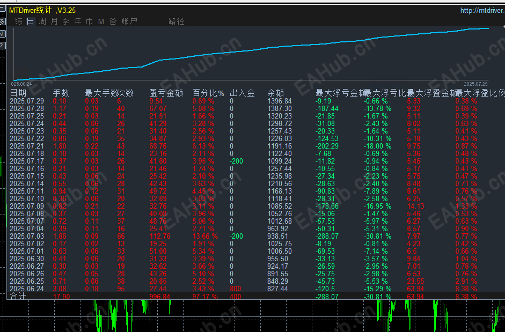Image resolution: width=505 pixels, height=332 pixels.
Task: Select the 币 symbol tab
Action: [89, 21]
